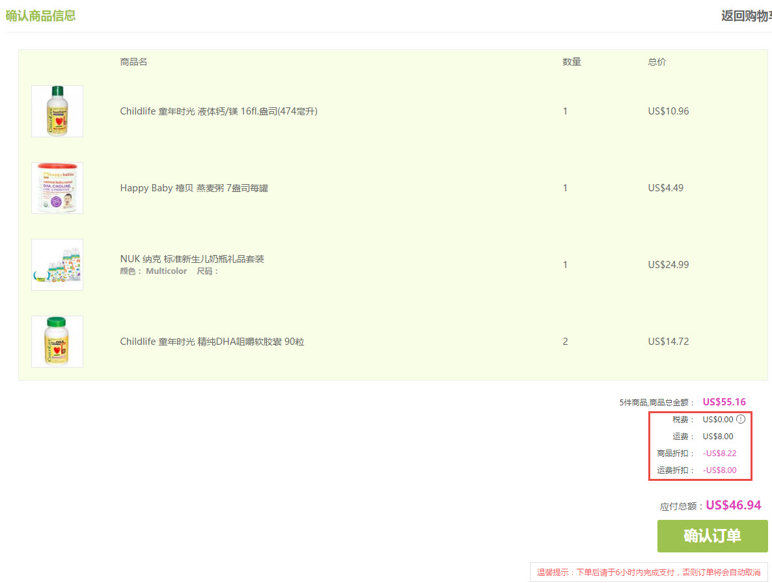Click the goods total US$55.16
772x583 pixels.
pos(724,402)
